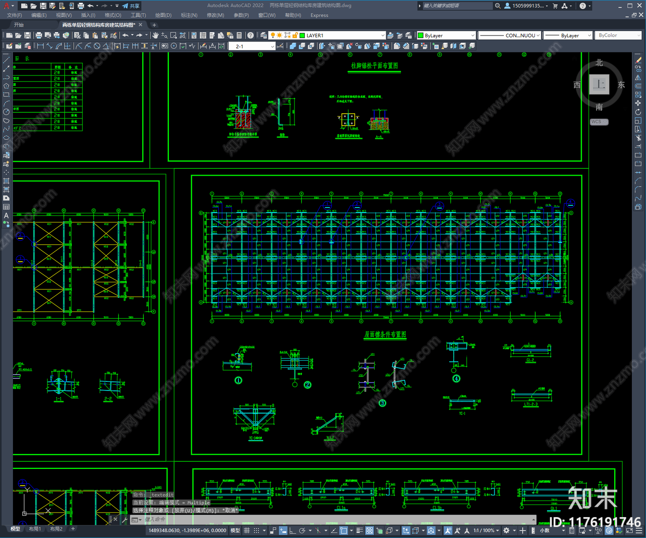Select the Rectangle drawing tool

pos(6,95)
